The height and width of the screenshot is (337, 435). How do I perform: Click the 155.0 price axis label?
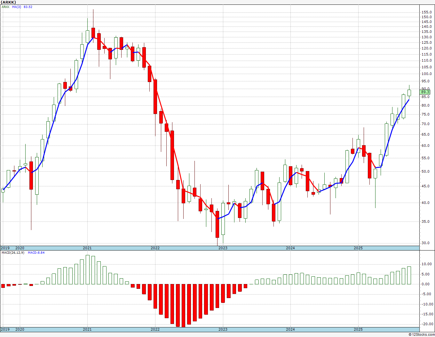(427, 12)
